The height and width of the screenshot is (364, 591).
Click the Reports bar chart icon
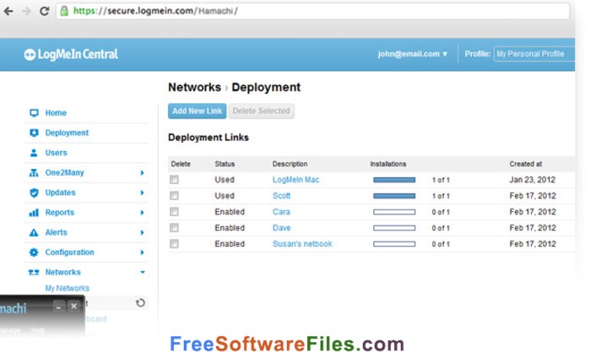(x=34, y=213)
